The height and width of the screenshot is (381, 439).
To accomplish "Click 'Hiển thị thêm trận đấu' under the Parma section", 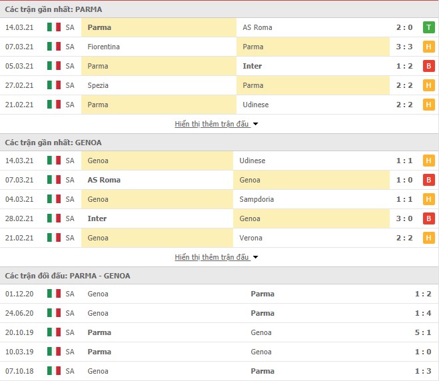I will (212, 124).
